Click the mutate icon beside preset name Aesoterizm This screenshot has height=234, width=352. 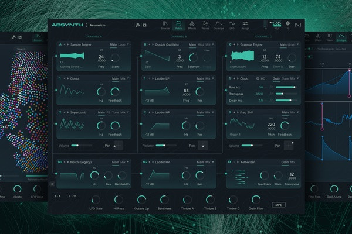tap(138, 25)
